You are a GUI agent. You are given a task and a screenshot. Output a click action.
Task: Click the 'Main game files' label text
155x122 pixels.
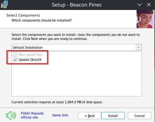click(x=30, y=55)
